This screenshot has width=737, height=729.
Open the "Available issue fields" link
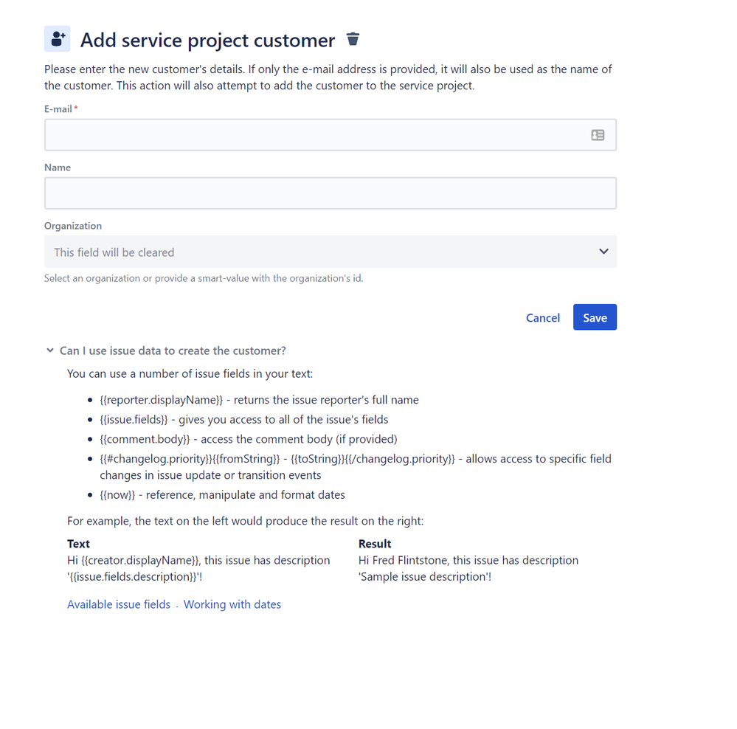[119, 604]
